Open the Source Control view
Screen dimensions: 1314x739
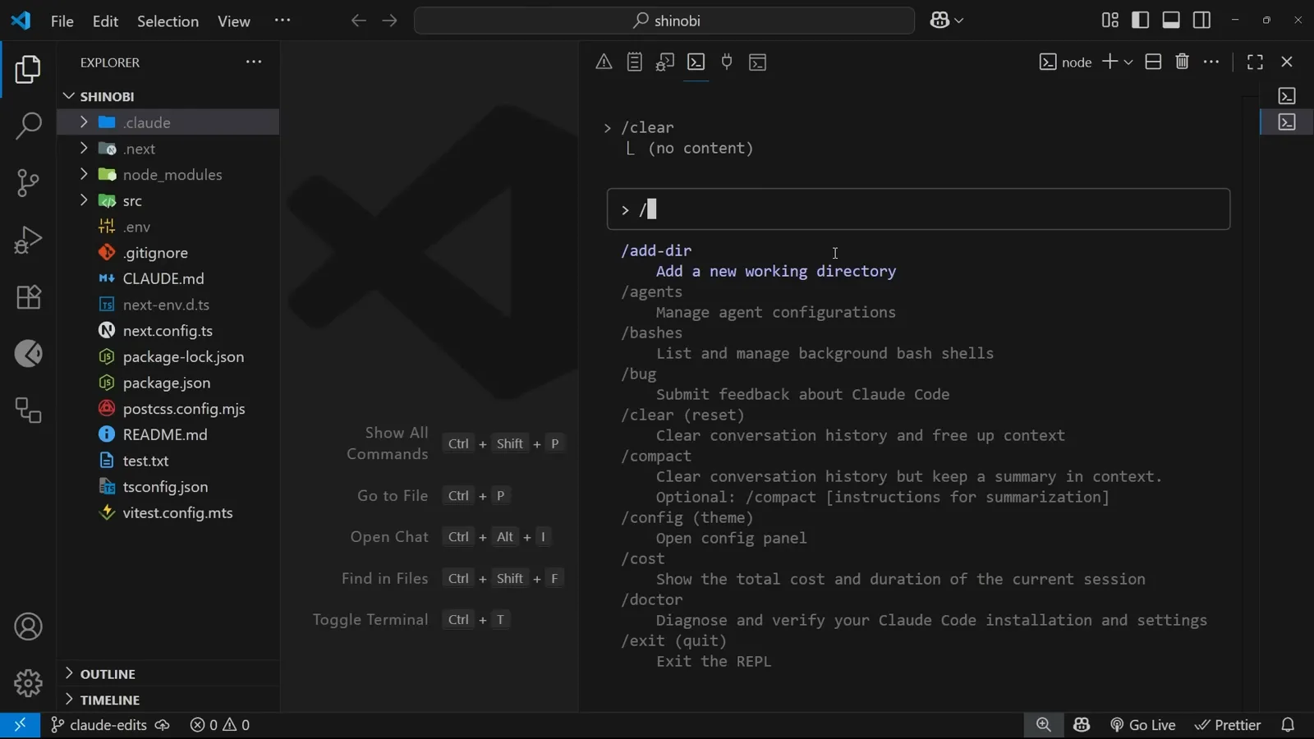point(28,182)
